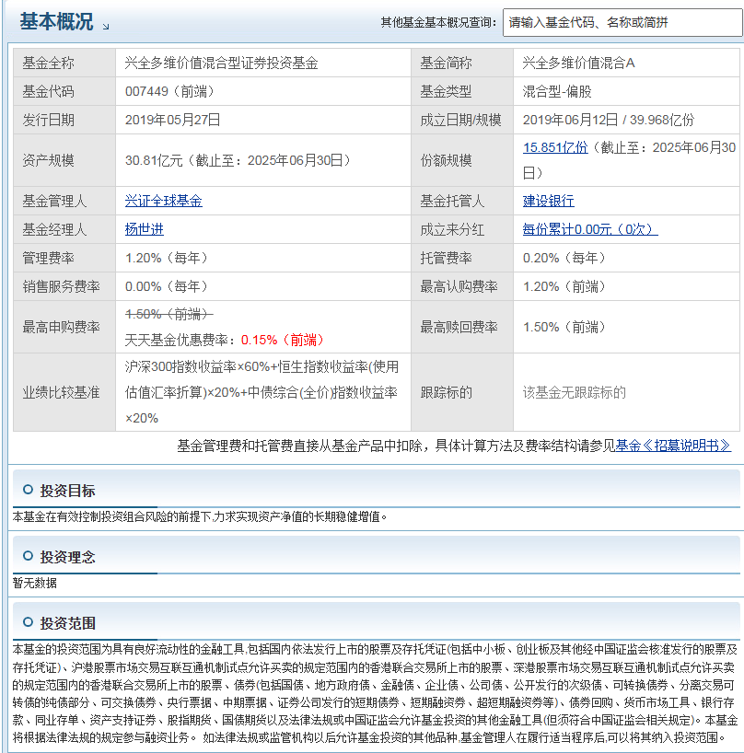Screen dimensions: 744x753
Task: Select 该基金无跟踪标的 tracking target text
Action: click(575, 392)
